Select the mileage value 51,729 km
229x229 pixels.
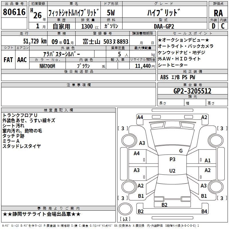click(35, 41)
